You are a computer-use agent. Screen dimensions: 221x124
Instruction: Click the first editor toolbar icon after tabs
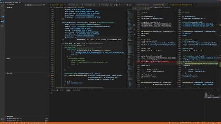[114, 5]
